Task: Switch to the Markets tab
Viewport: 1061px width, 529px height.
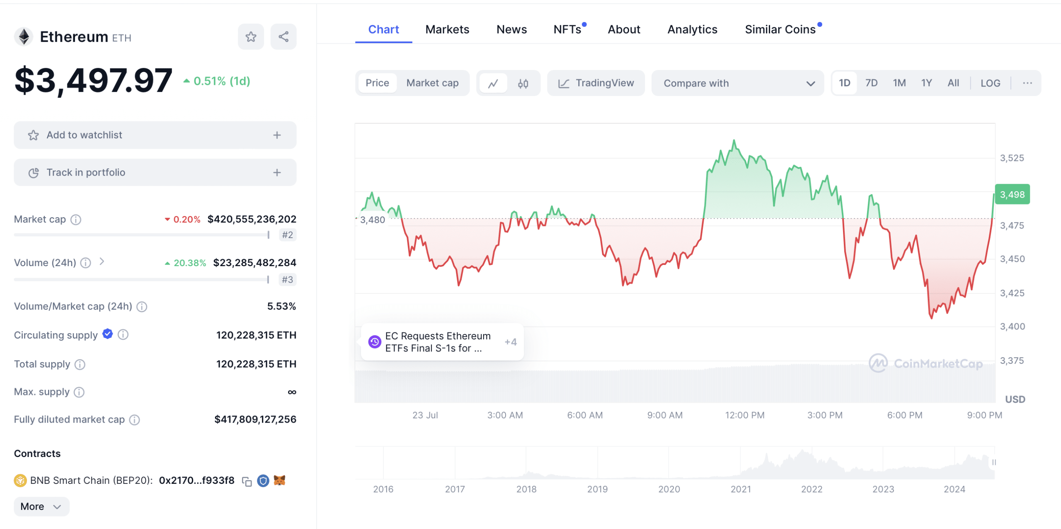Action: [x=447, y=29]
